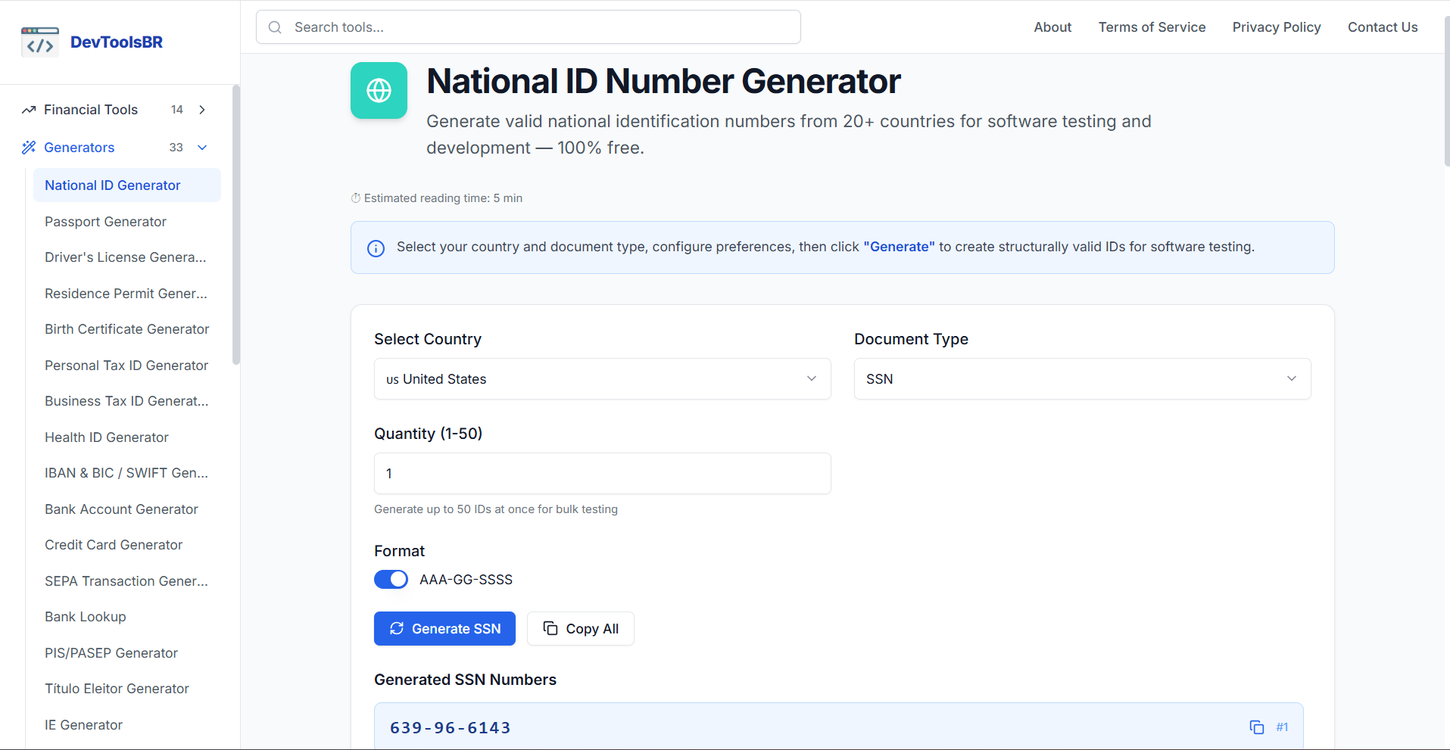Open the Select Country dropdown
Image resolution: width=1450 pixels, height=750 pixels.
tap(603, 379)
